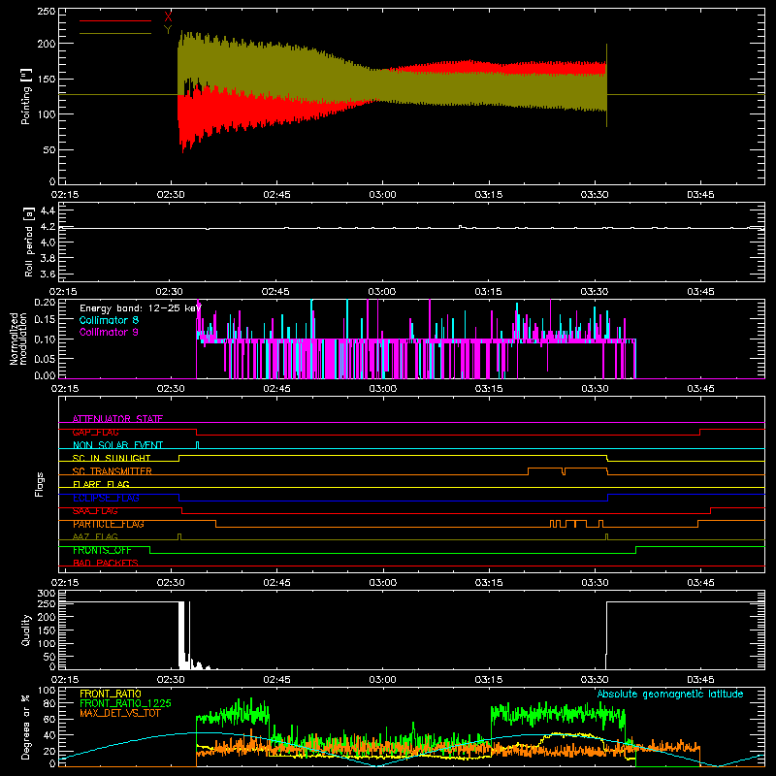Select the MAX_DET_VS_TOT legend entry
776x776 pixels.
click(x=122, y=713)
